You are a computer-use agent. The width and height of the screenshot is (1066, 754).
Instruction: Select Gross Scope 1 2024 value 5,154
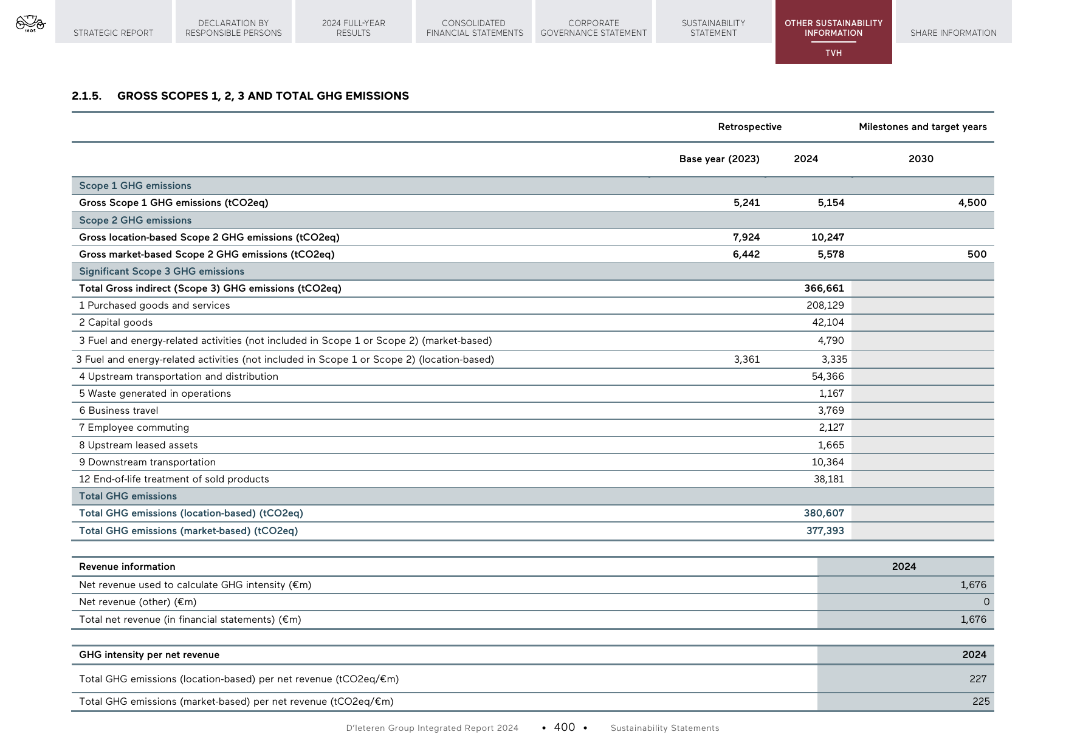(x=831, y=203)
